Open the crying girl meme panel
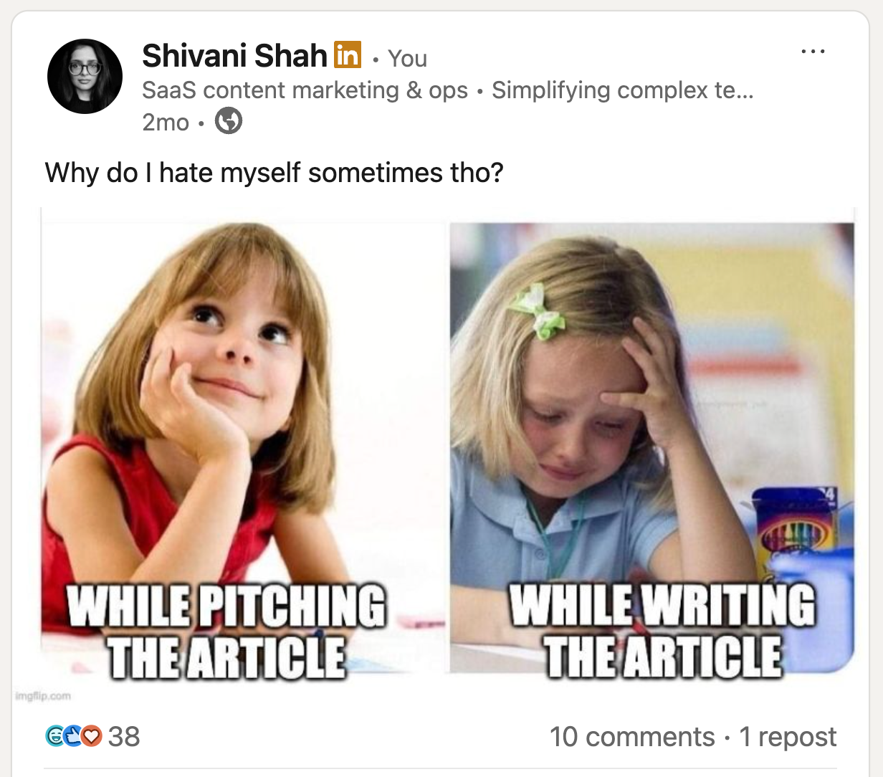This screenshot has height=777, width=883. click(x=652, y=449)
